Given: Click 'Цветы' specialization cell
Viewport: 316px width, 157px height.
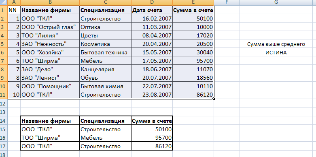Looking at the screenshot, I should 105,35.
